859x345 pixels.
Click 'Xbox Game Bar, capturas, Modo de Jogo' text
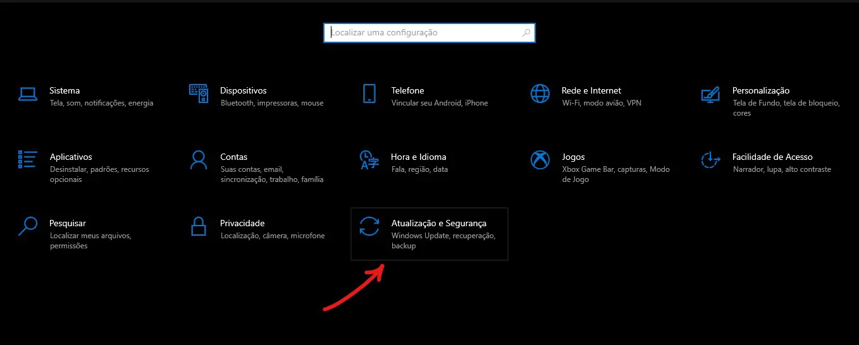pyautogui.click(x=615, y=174)
